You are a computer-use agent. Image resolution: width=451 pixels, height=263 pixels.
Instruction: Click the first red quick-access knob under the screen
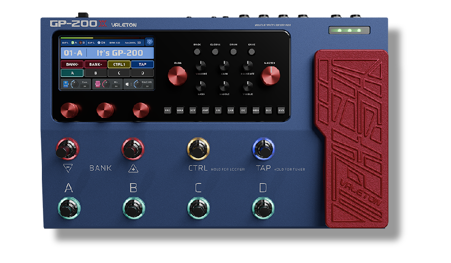point(69,110)
